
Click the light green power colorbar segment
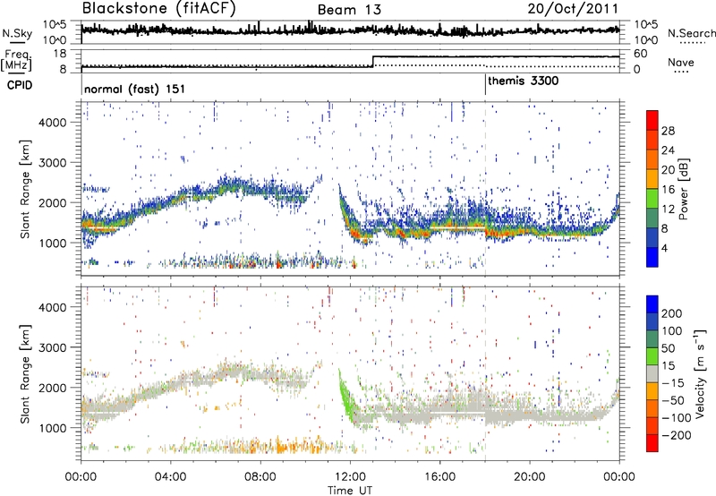coord(652,199)
